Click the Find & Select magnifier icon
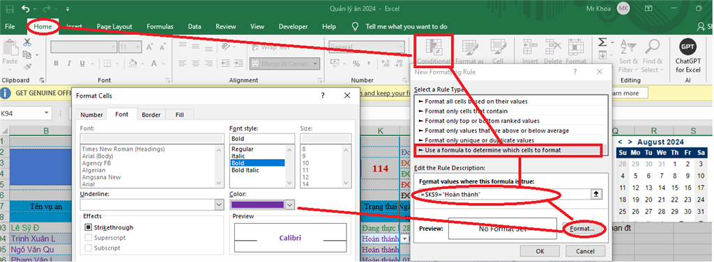 click(x=652, y=47)
